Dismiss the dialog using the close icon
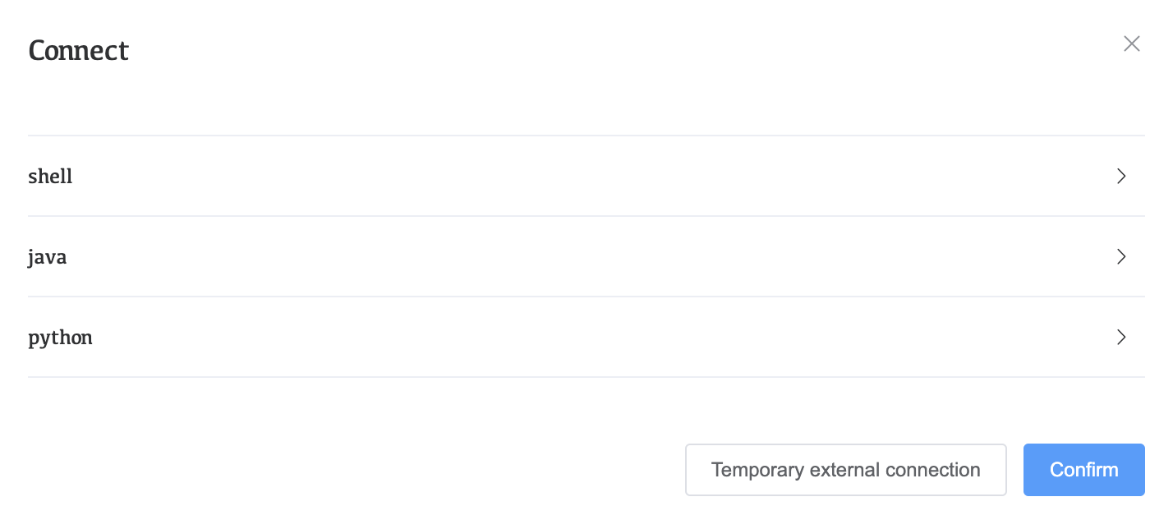This screenshot has width=1173, height=529. (x=1131, y=44)
